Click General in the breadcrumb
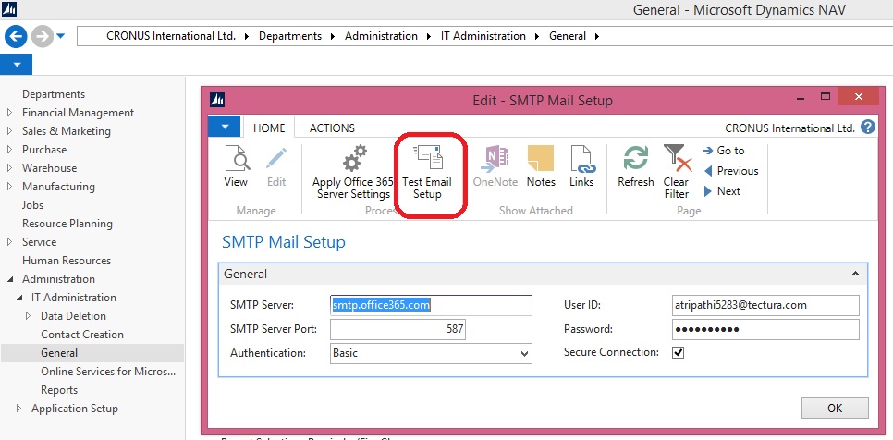The height and width of the screenshot is (440, 893). [568, 36]
